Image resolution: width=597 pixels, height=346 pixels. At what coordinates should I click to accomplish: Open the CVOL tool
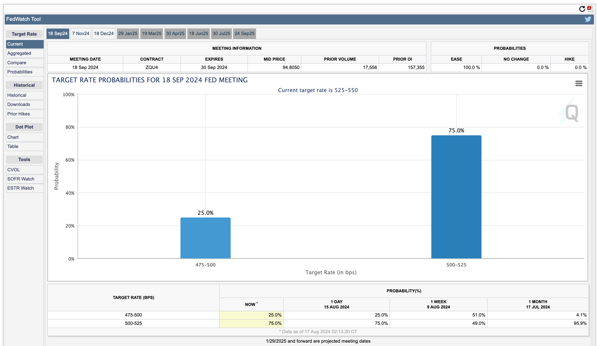coord(25,170)
